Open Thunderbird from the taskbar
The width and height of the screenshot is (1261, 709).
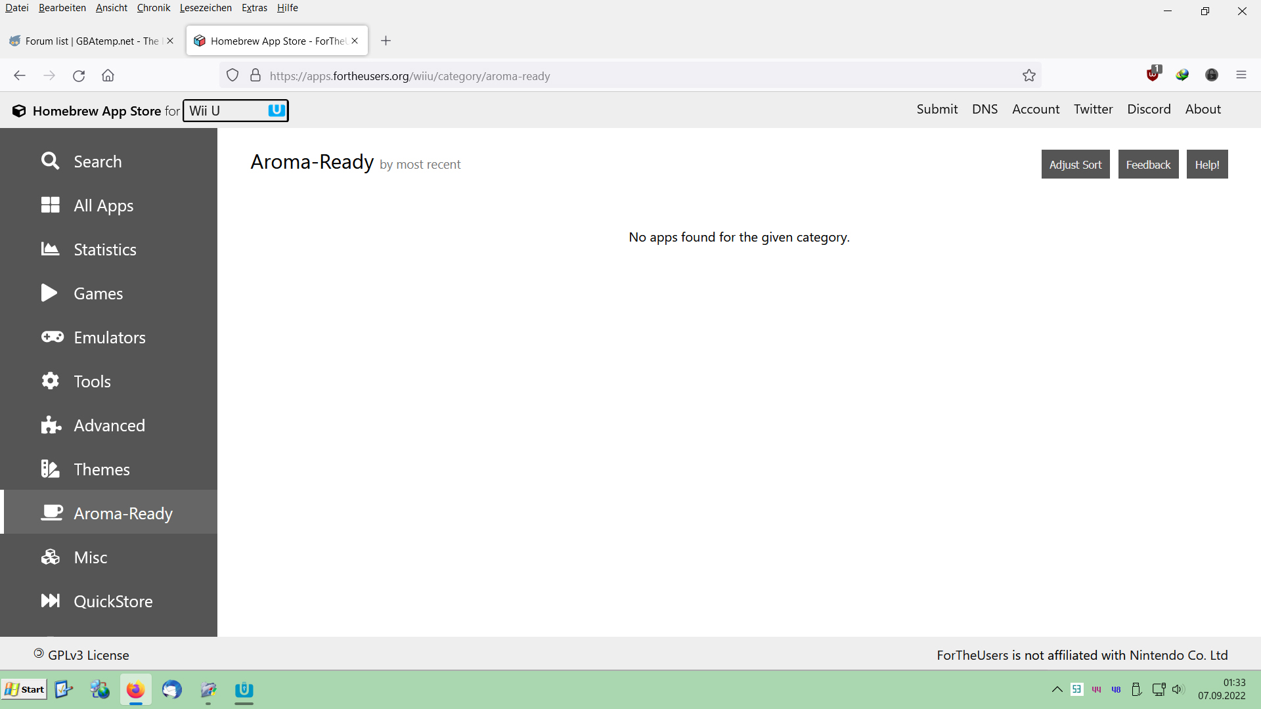pos(172,689)
